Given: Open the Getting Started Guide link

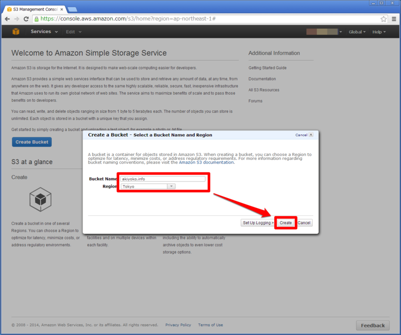Looking at the screenshot, I should coord(268,68).
